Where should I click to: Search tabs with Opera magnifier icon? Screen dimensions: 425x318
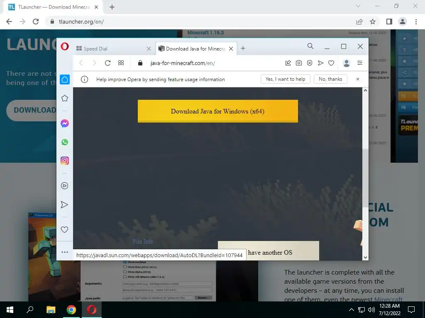tap(310, 46)
